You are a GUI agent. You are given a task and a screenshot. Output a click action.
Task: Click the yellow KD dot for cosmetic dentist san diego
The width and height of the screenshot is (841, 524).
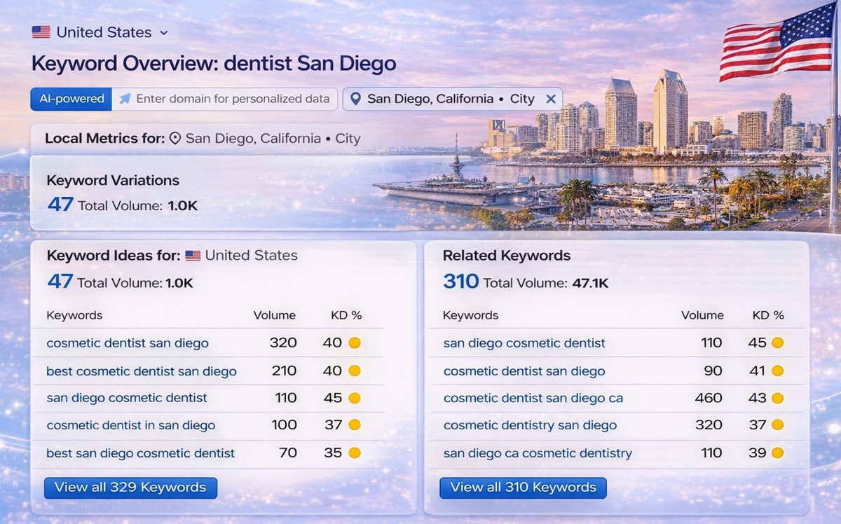click(357, 343)
